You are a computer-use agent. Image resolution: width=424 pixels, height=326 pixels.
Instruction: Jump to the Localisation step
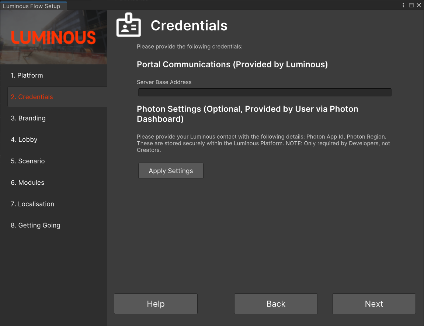(32, 204)
